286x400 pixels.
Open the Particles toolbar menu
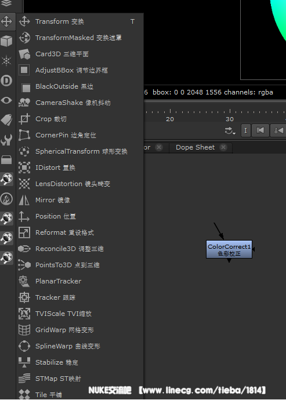pos(6,61)
